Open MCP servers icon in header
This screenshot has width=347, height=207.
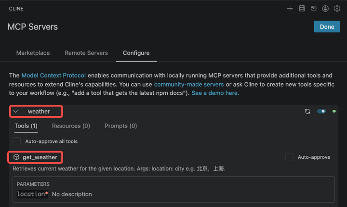[302, 9]
